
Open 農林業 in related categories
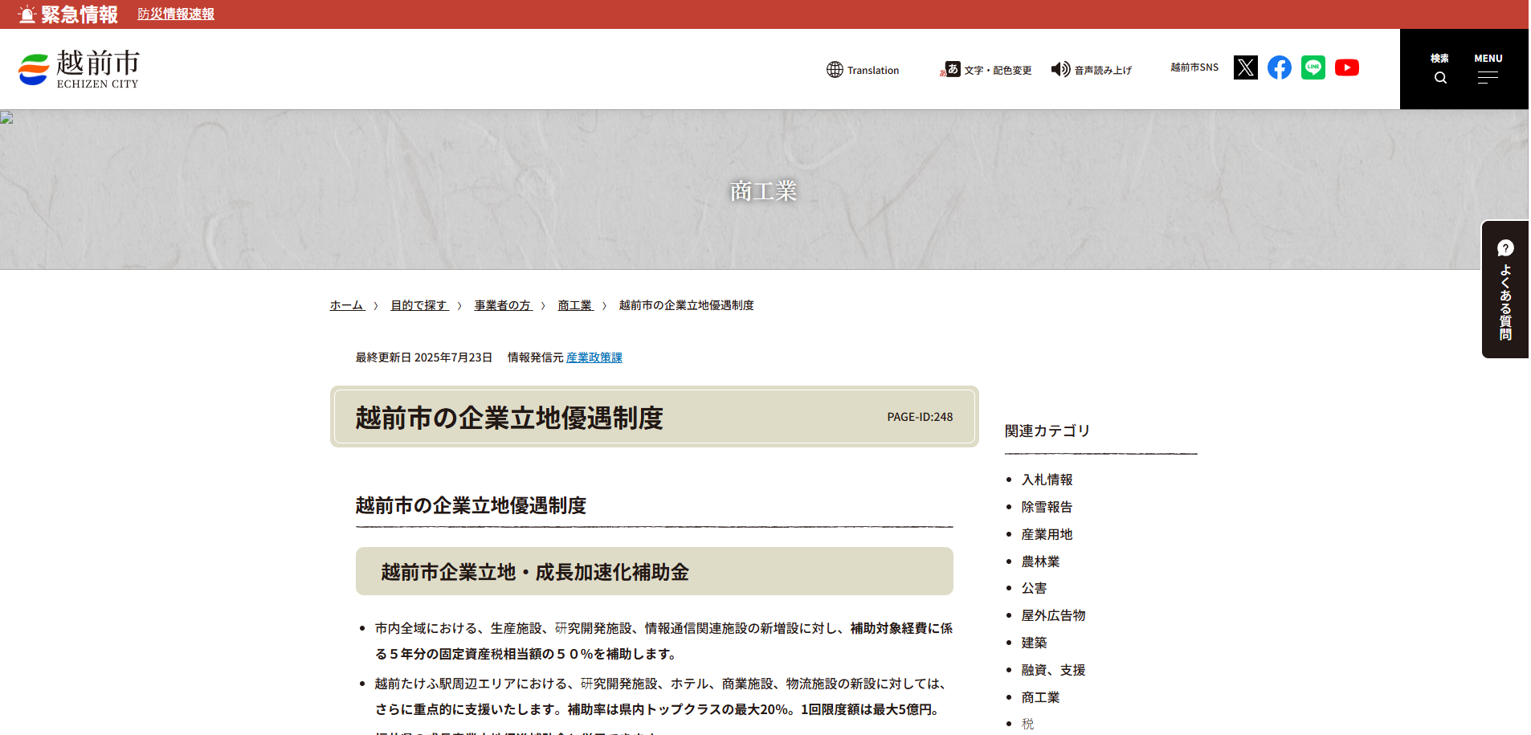1040,561
